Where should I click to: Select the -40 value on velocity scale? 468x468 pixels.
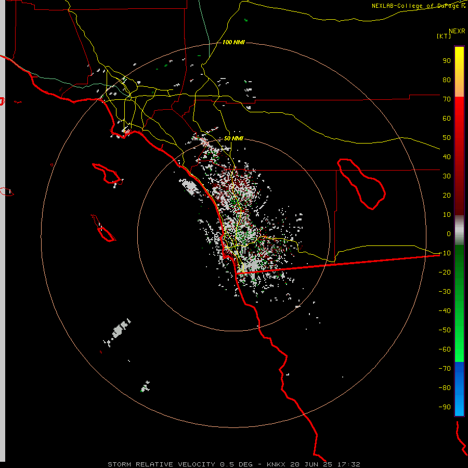pyautogui.click(x=445, y=311)
